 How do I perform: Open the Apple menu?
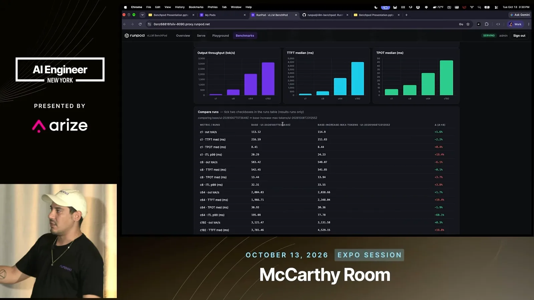click(x=125, y=7)
